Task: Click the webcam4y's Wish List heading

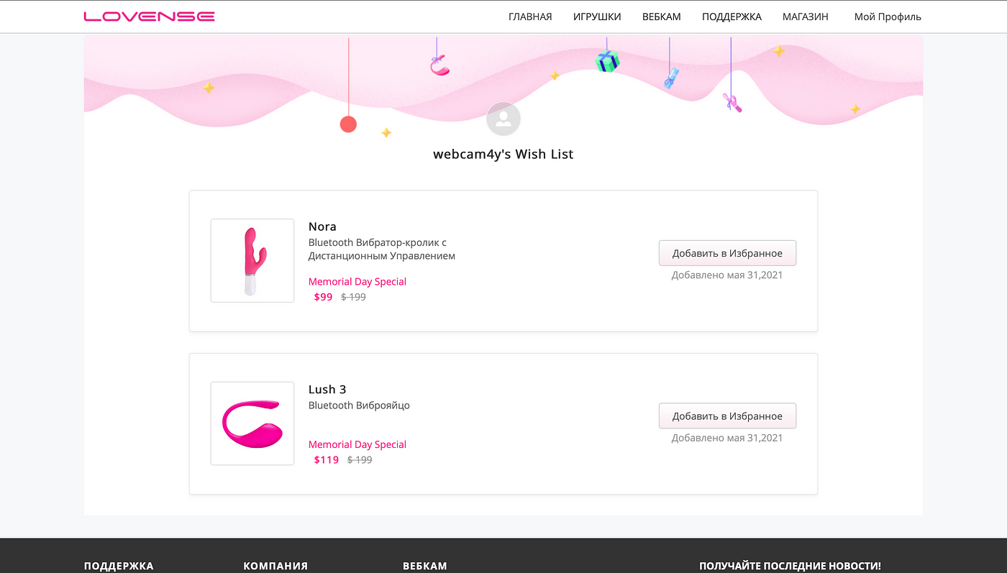Action: (x=503, y=154)
